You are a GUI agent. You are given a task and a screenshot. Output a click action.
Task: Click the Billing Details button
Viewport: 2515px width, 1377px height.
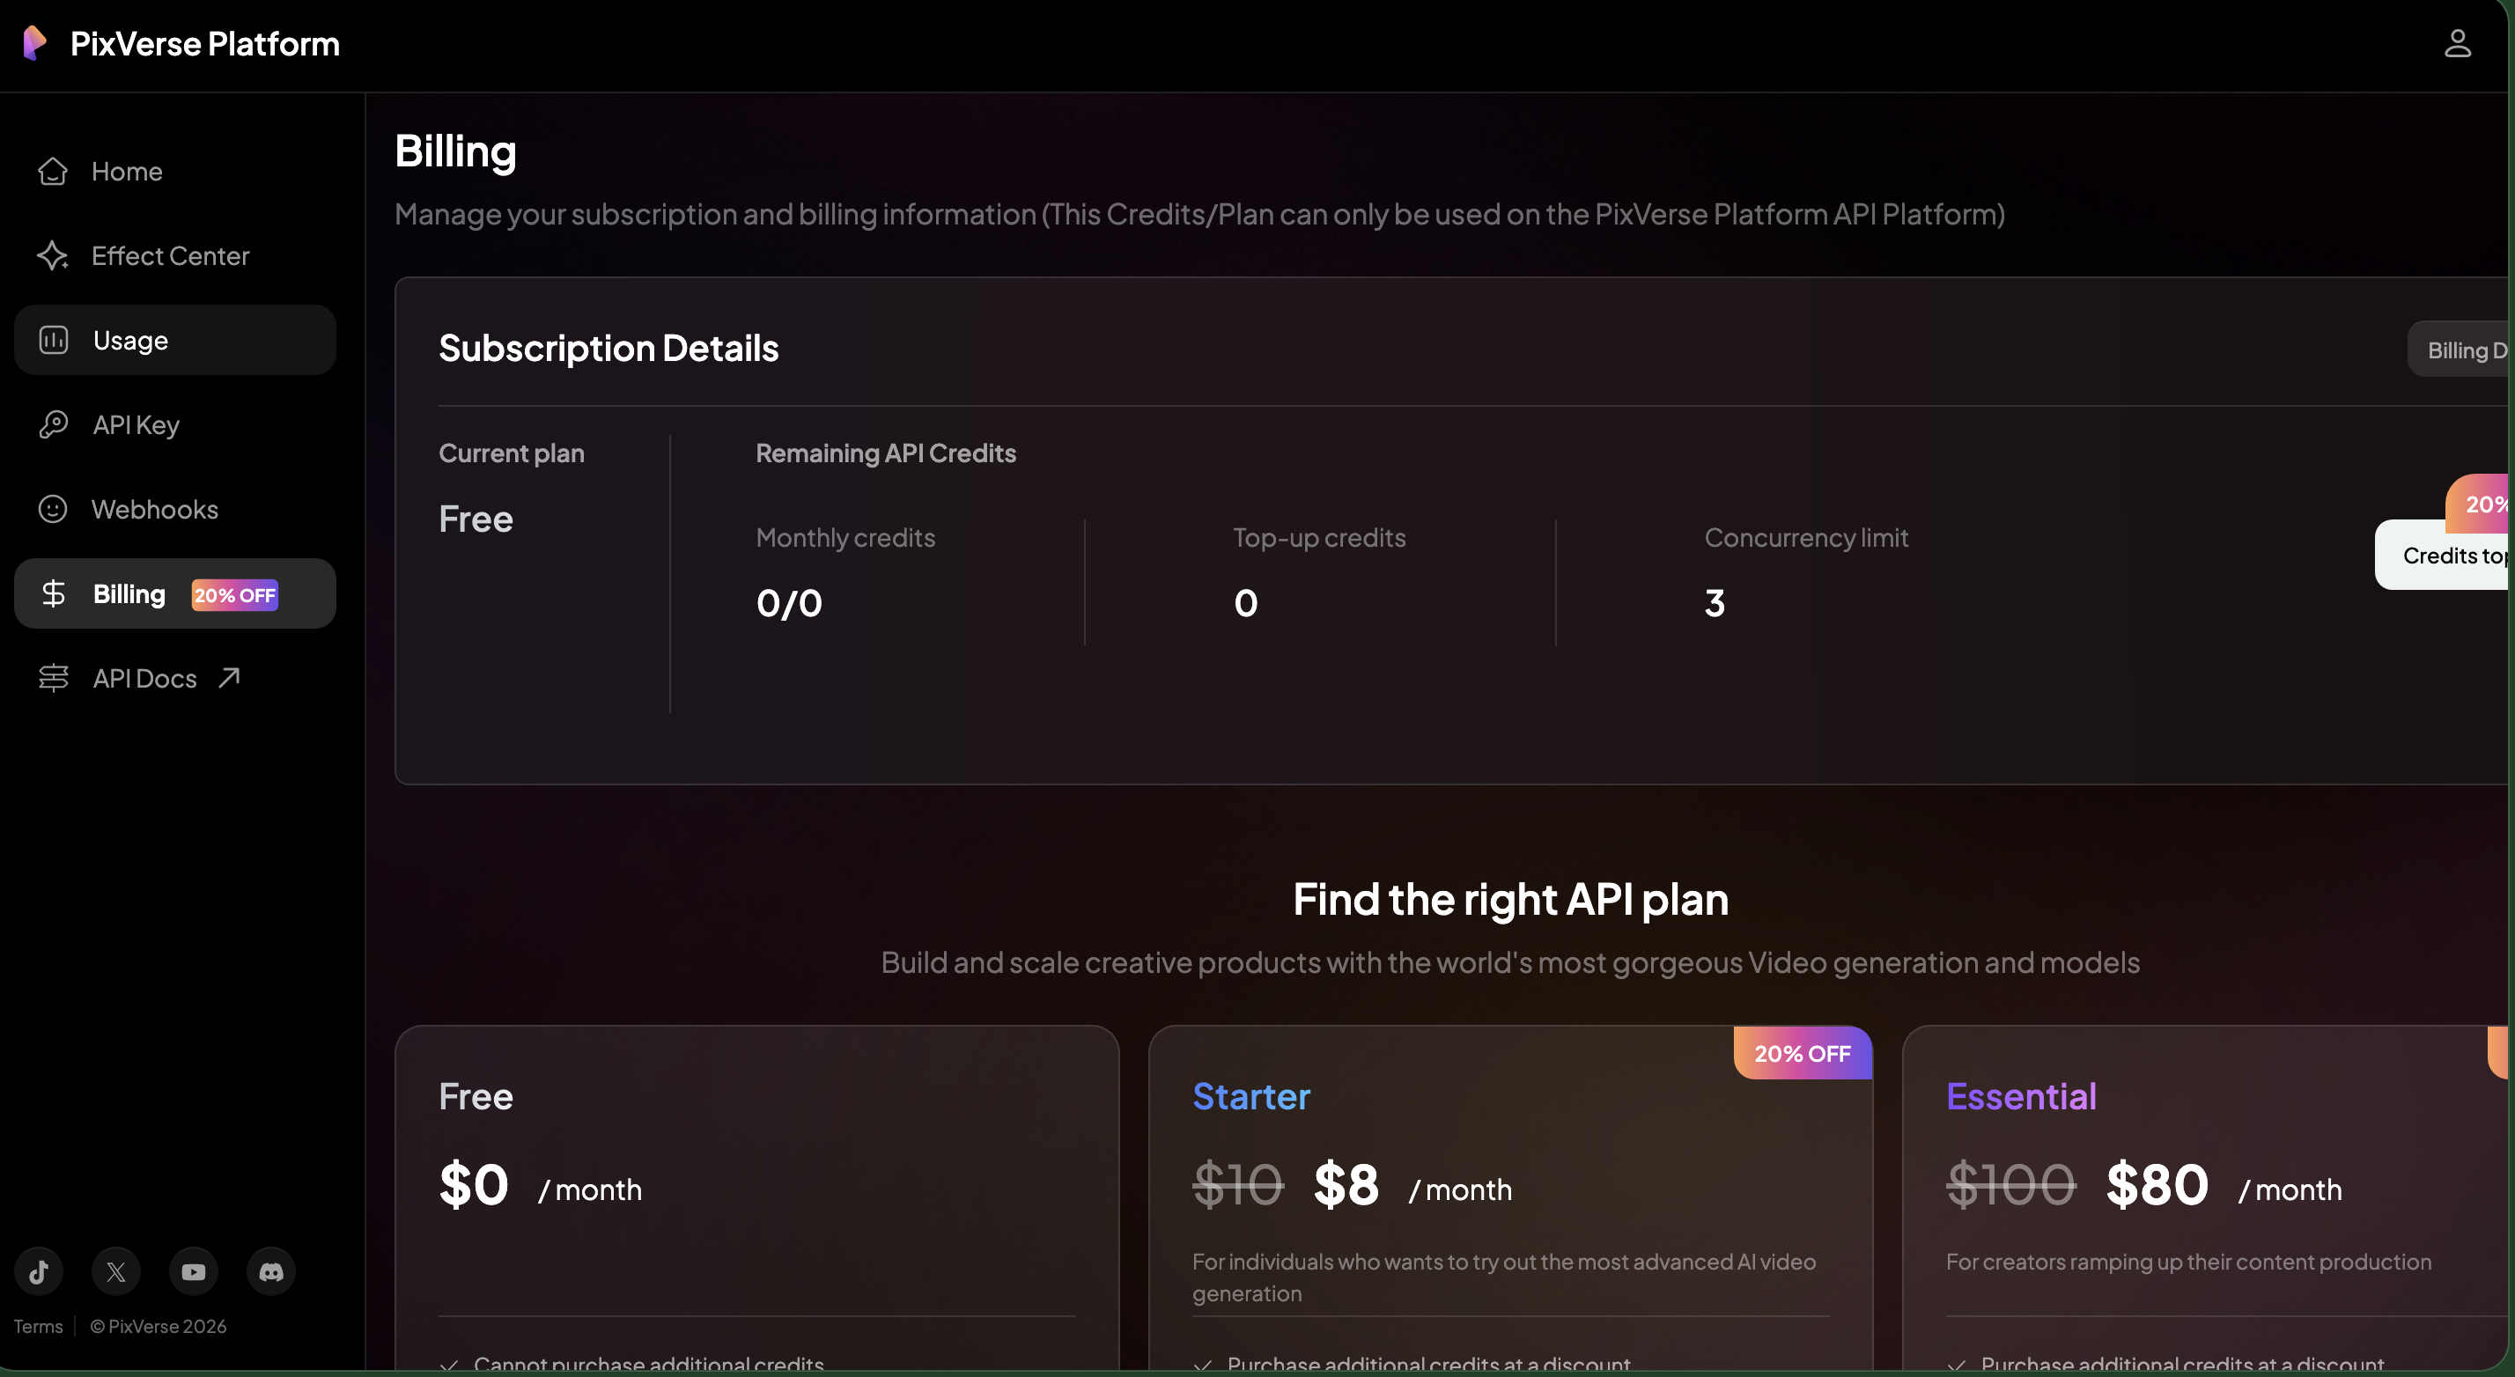tap(2460, 350)
